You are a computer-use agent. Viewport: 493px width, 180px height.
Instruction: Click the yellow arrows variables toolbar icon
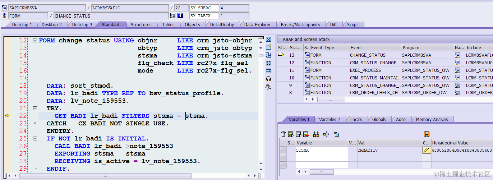coord(316,134)
